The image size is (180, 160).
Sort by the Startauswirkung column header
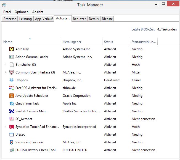[x=144, y=41]
